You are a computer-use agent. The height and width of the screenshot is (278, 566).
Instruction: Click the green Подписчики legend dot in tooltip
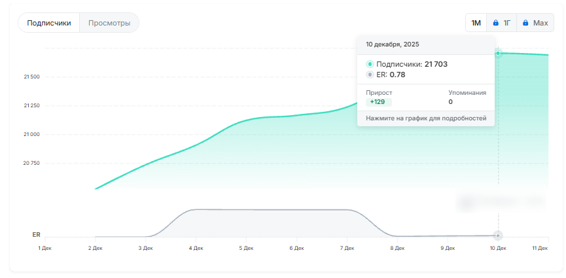[370, 64]
